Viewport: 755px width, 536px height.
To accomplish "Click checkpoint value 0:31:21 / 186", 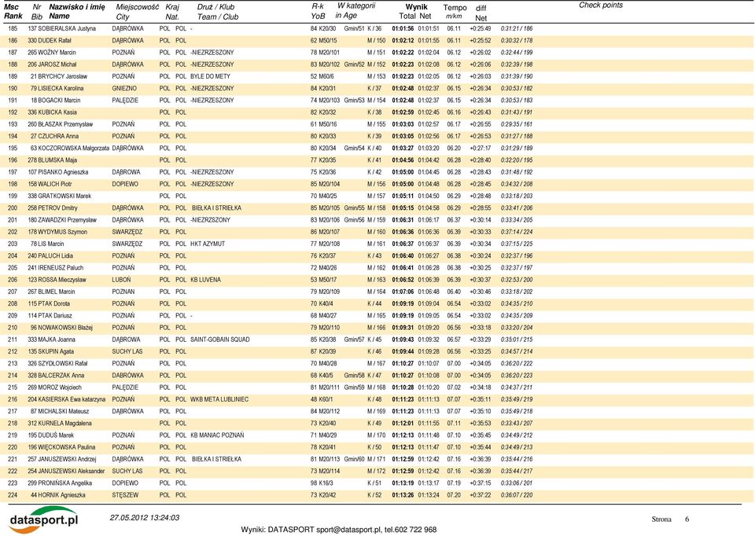I will click(517, 29).
